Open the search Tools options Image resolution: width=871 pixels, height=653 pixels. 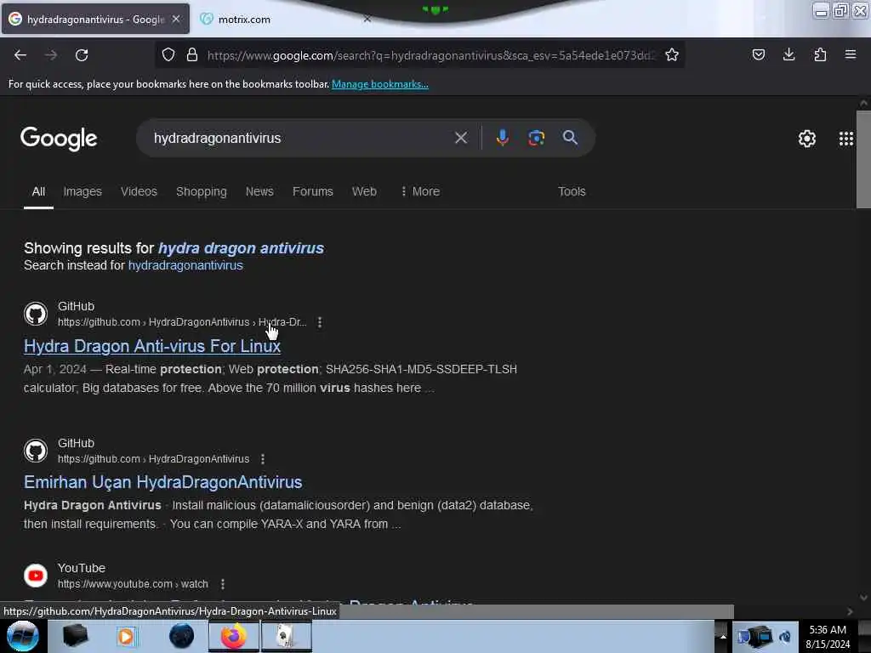tap(572, 191)
